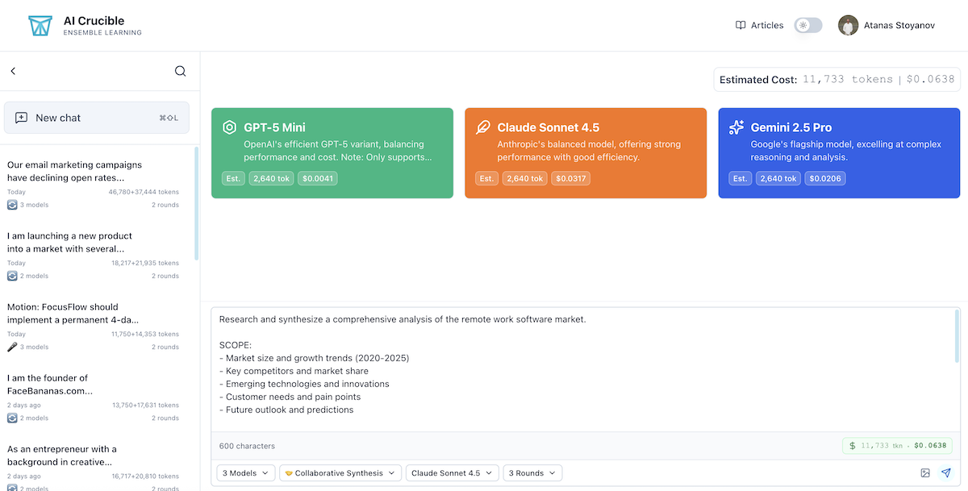Open chat search with magnifier icon
Image resolution: width=968 pixels, height=491 pixels.
tap(181, 71)
